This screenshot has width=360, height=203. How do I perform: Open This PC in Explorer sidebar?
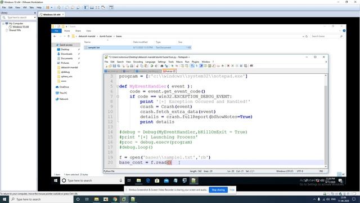tap(63, 93)
